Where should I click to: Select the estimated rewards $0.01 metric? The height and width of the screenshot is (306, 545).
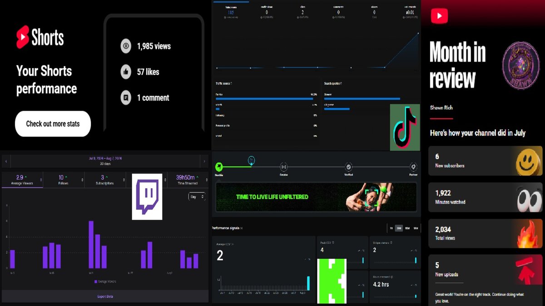[x=410, y=12]
